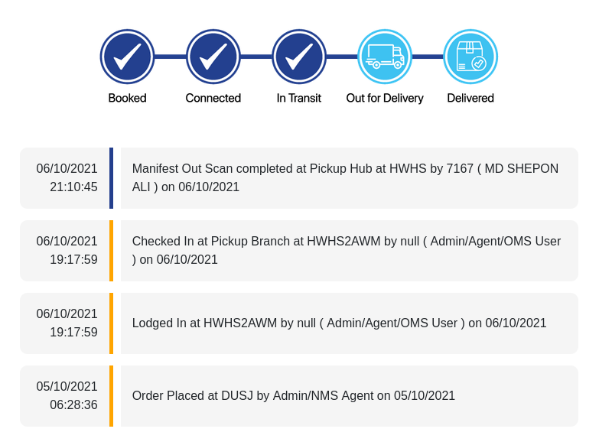Select the Delivered status label
The height and width of the screenshot is (445, 599).
click(x=470, y=98)
